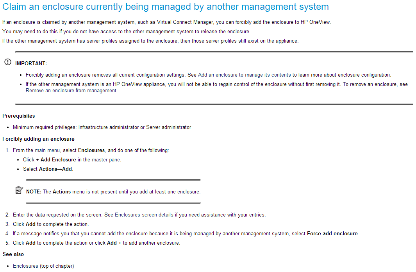Image resolution: width=416 pixels, height=272 pixels.
Task: Click the 'main menu' link in step 1
Action: pos(48,150)
